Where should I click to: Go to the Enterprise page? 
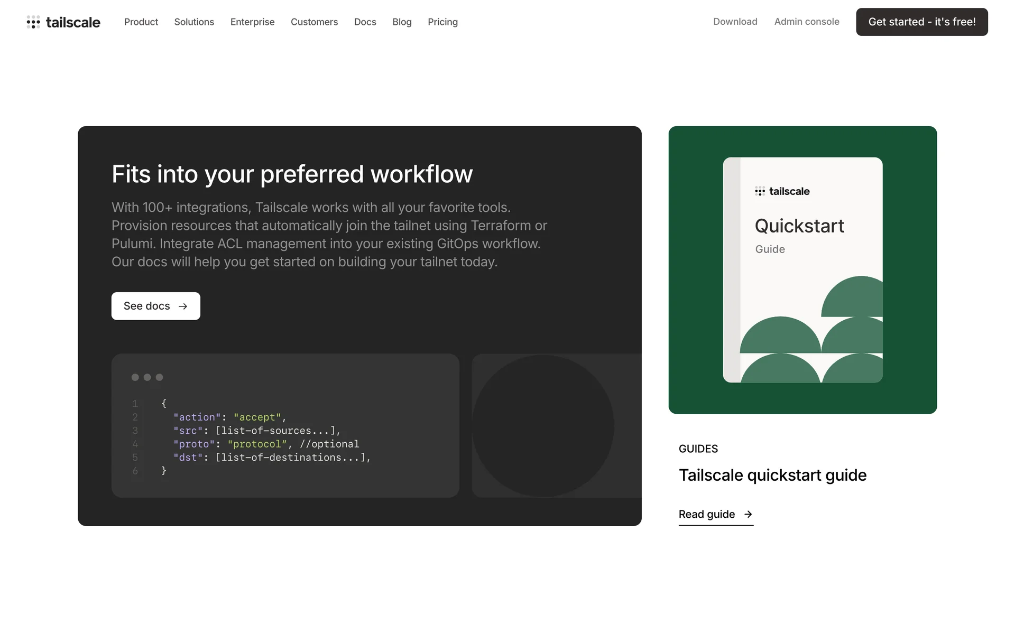(x=252, y=22)
